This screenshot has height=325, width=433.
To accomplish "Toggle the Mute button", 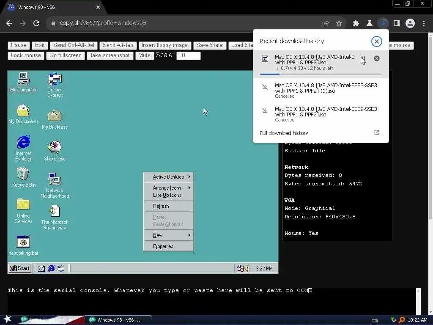I will [x=145, y=55].
